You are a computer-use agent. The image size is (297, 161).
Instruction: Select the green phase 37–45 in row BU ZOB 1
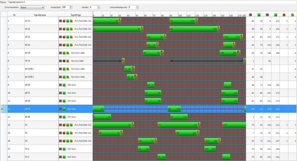tap(128, 69)
